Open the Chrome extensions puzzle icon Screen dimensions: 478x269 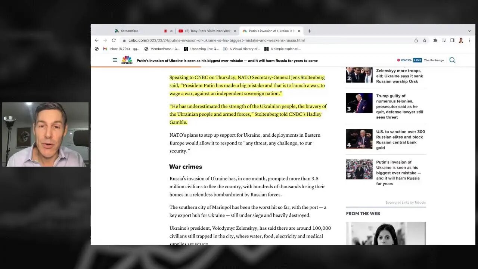click(435, 40)
